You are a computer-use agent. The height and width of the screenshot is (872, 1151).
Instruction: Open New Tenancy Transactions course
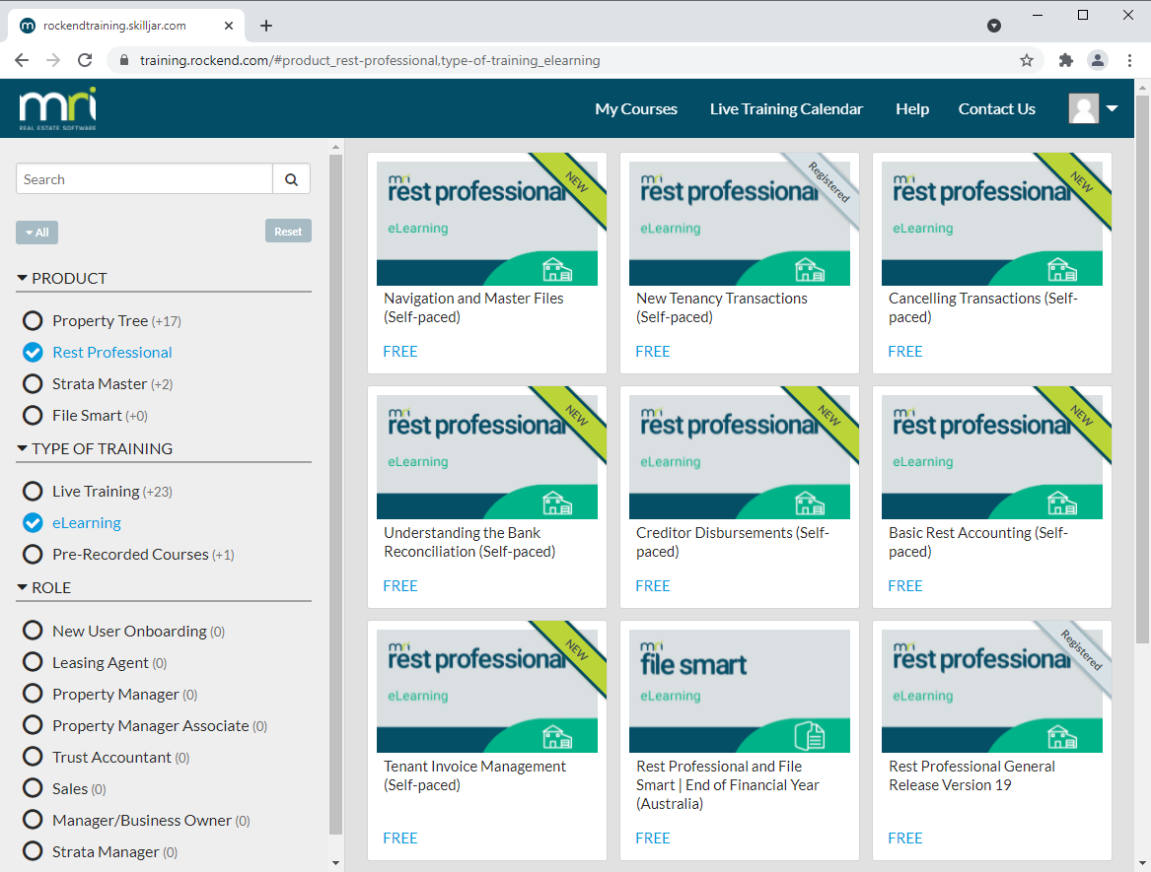coord(722,307)
